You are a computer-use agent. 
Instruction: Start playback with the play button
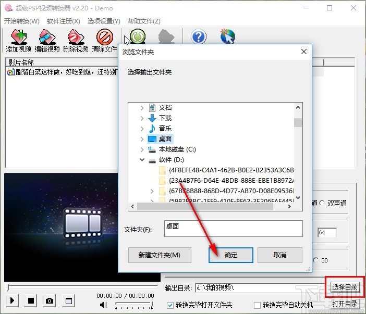[x=13, y=300]
